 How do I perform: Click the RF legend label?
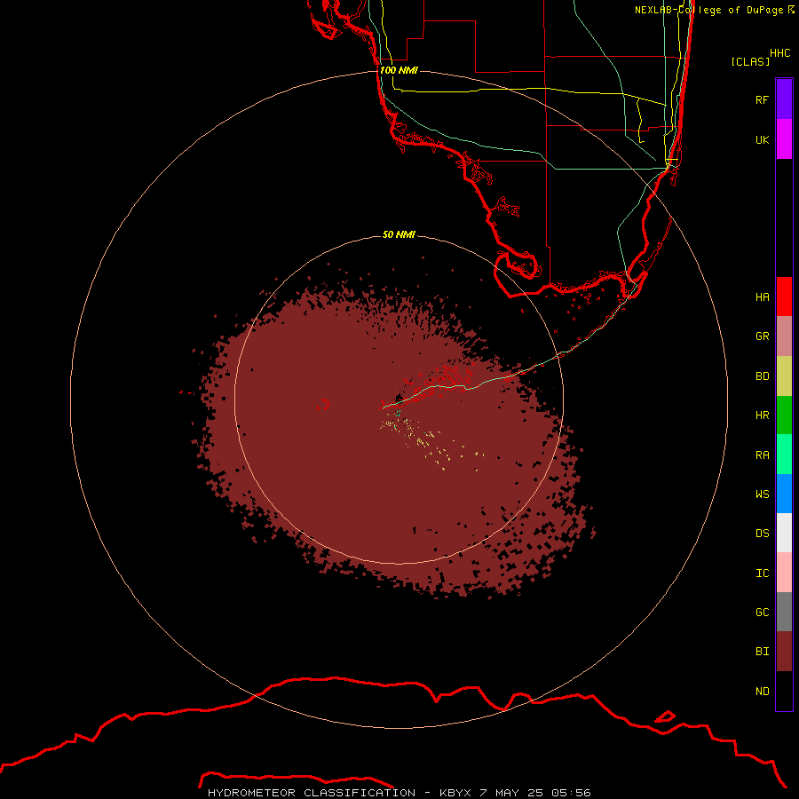pyautogui.click(x=762, y=99)
